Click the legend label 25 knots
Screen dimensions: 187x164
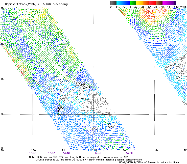(x=143, y=7)
